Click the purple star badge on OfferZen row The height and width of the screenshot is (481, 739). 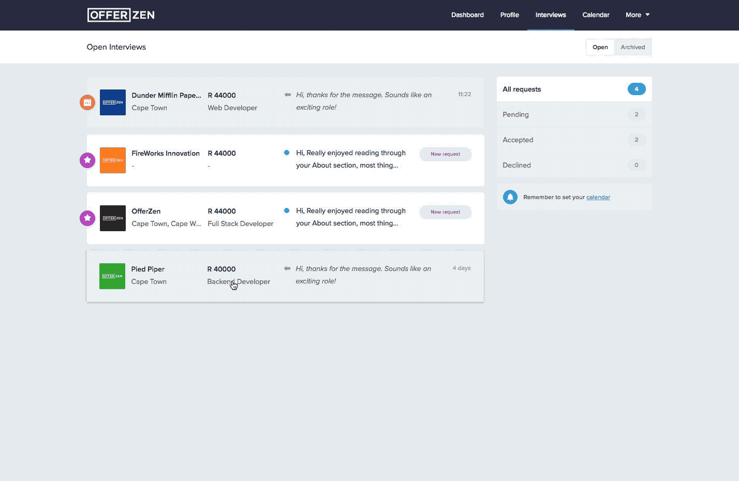pyautogui.click(x=87, y=218)
